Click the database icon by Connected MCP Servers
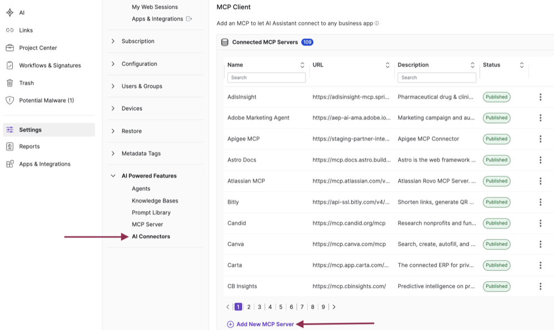The image size is (554, 330). 225,42
